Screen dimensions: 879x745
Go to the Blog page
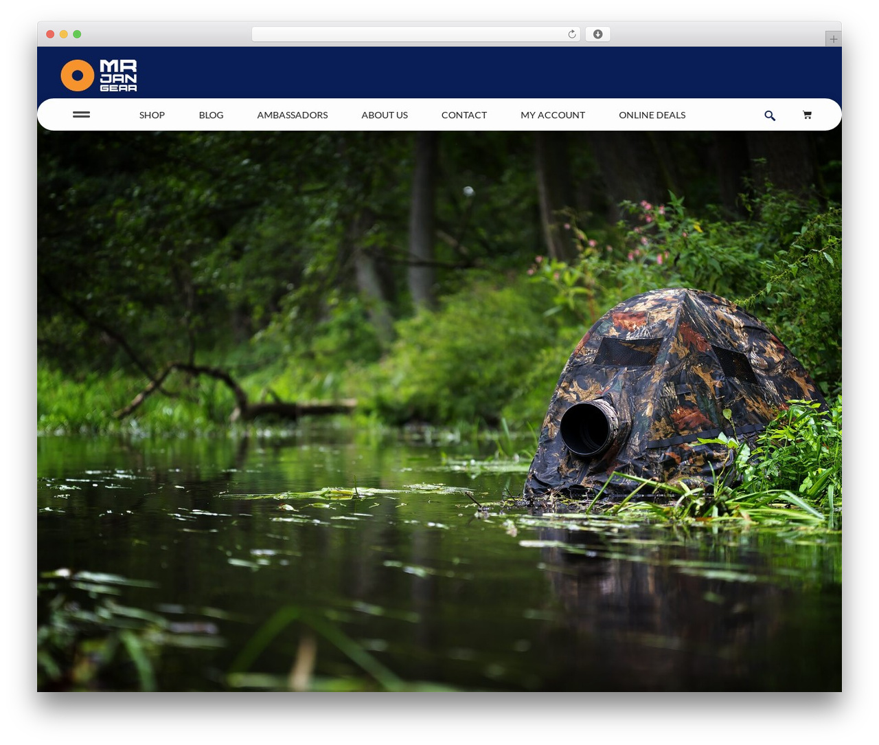[x=211, y=115]
